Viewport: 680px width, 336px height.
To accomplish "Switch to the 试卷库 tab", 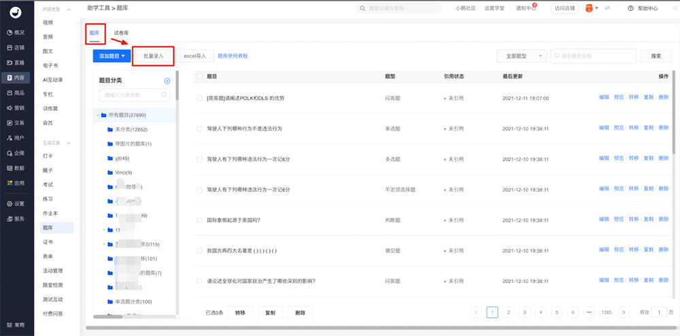I will click(121, 33).
